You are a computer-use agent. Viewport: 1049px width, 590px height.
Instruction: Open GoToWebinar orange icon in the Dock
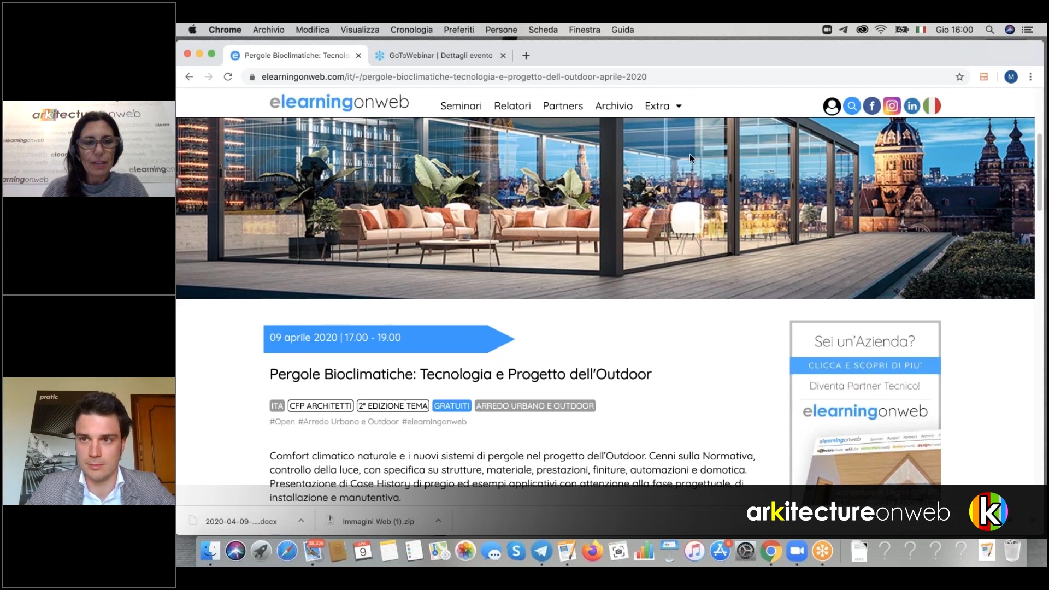tap(822, 551)
